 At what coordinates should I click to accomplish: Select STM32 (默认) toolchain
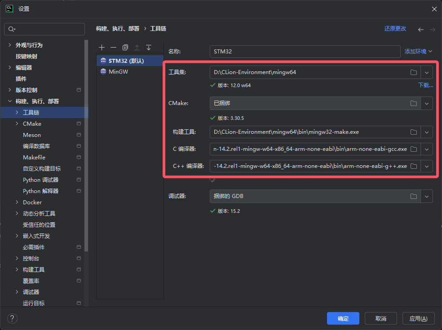(x=130, y=61)
